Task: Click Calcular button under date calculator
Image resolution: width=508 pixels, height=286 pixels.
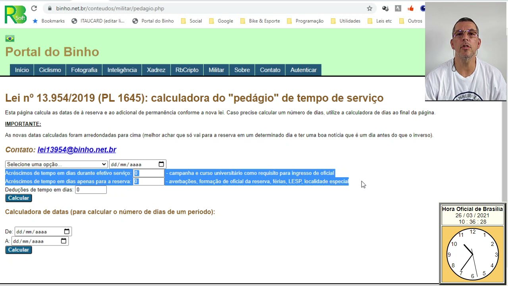Action: click(x=19, y=250)
